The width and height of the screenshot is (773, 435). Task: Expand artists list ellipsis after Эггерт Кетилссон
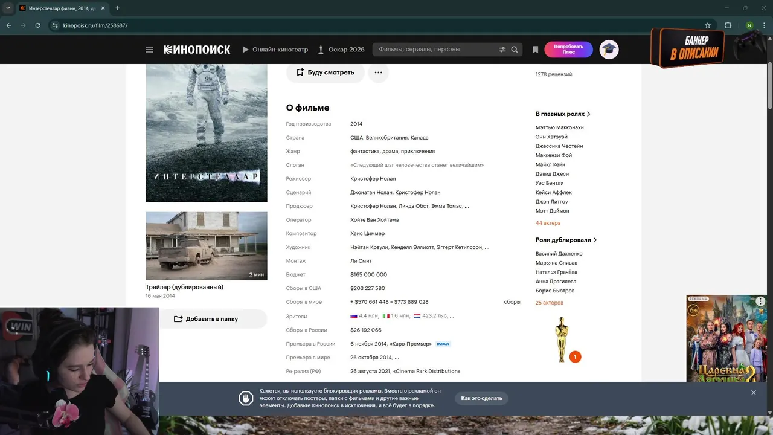tap(487, 247)
